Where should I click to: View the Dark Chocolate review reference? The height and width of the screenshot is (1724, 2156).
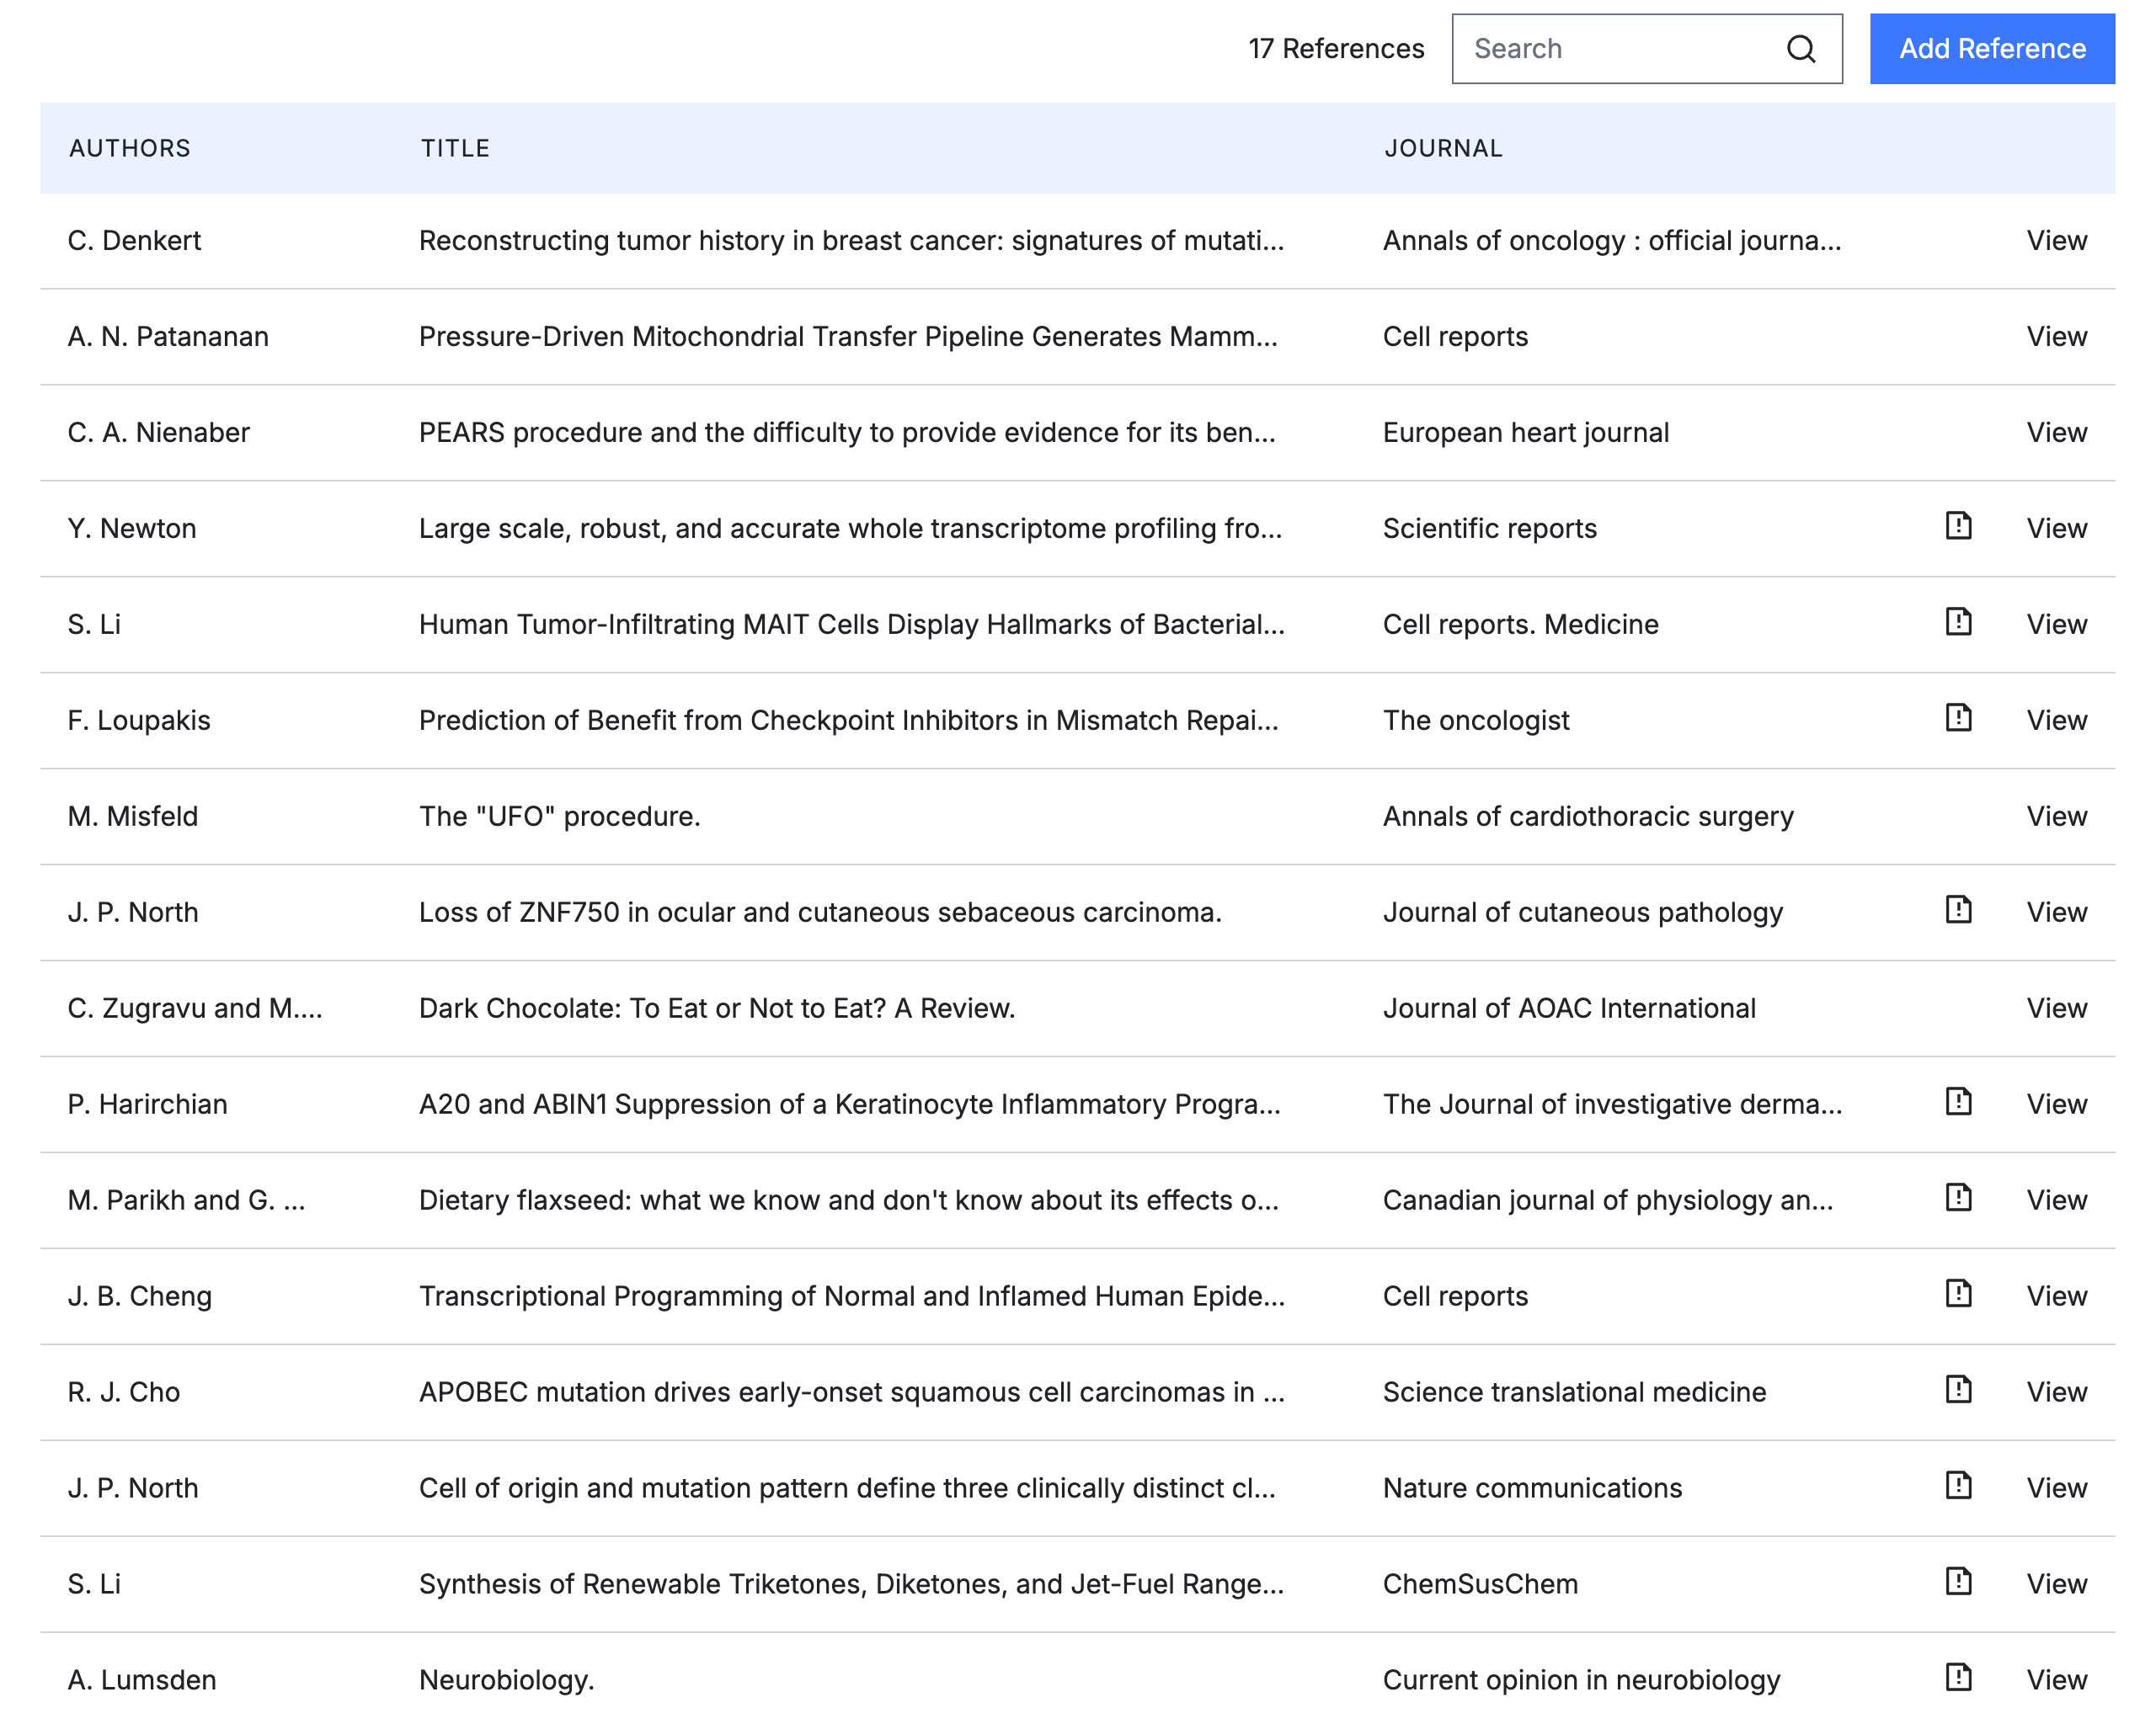coord(2056,1008)
